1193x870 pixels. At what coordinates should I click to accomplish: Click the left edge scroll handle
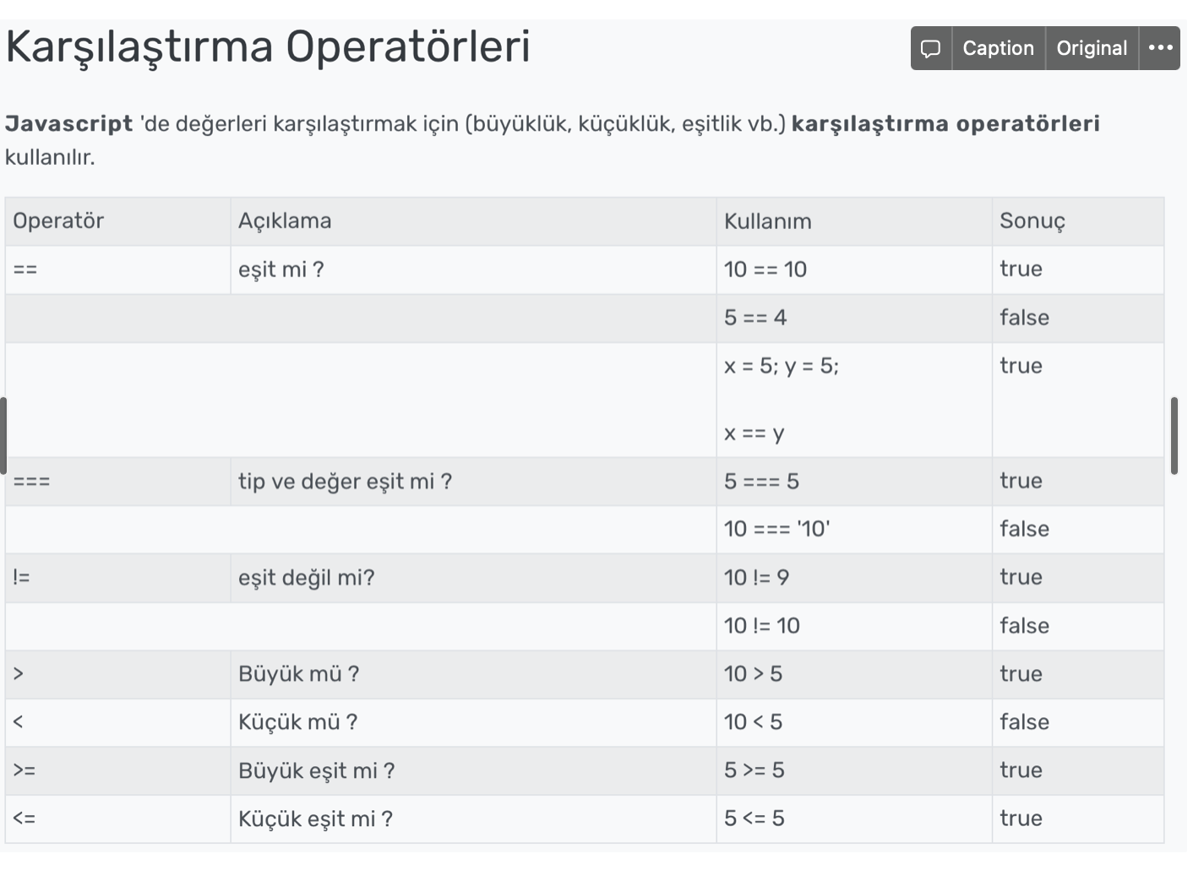pyautogui.click(x=3, y=436)
